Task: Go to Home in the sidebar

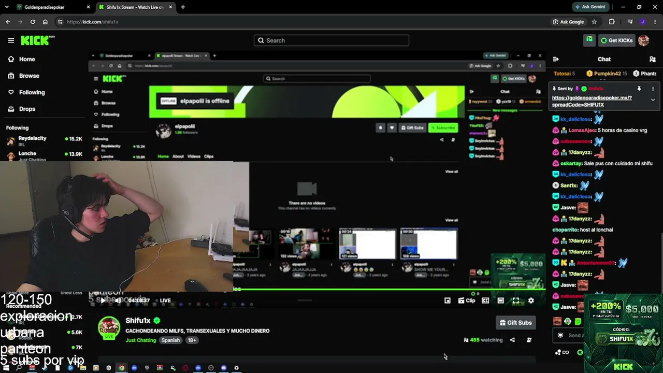Action: [x=22, y=59]
